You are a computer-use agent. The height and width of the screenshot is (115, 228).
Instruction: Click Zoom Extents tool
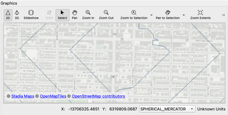tap(200, 15)
